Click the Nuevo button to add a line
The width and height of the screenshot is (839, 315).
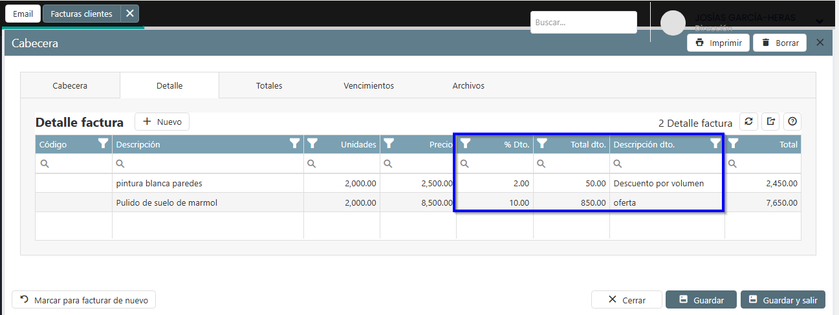pos(162,122)
